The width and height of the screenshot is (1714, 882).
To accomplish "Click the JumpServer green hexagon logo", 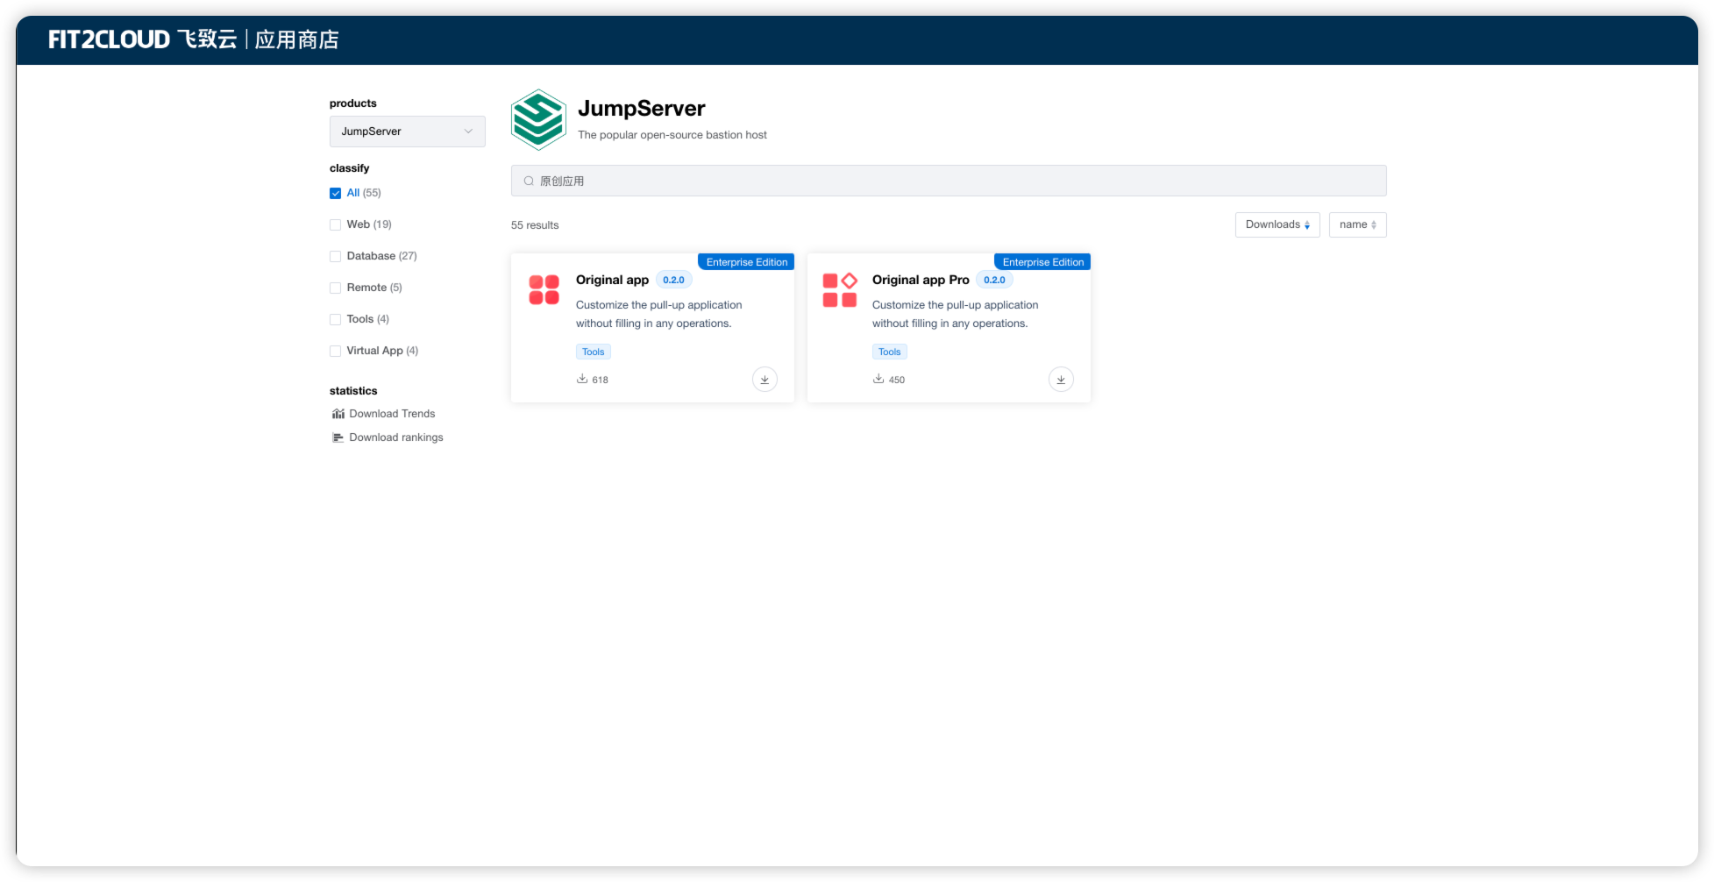I will [x=537, y=119].
